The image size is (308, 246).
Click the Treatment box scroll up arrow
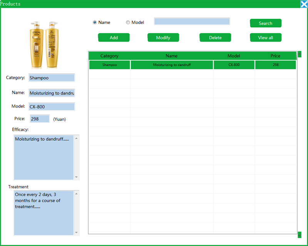(76, 194)
